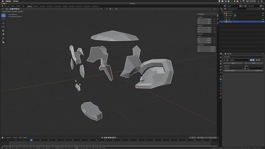Collapse the Transform panel
265x149 pixels.
(x=198, y=14)
